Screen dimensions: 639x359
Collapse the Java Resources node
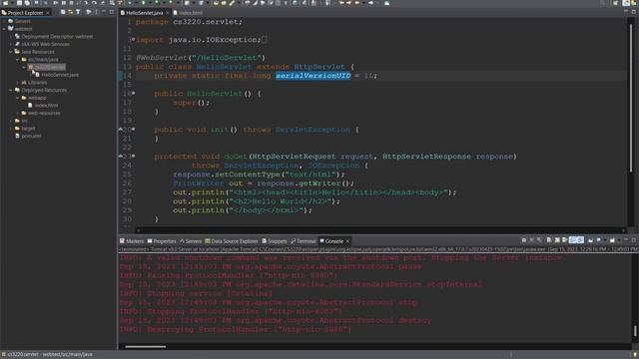point(11,52)
